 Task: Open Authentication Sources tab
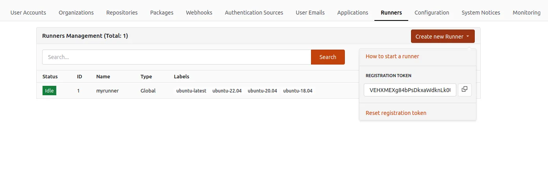tap(254, 13)
